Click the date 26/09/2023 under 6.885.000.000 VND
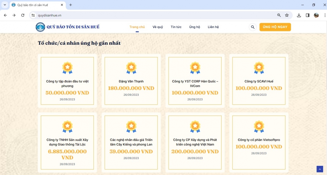Image resolution: width=327 pixels, height=175 pixels. [x=67, y=164]
